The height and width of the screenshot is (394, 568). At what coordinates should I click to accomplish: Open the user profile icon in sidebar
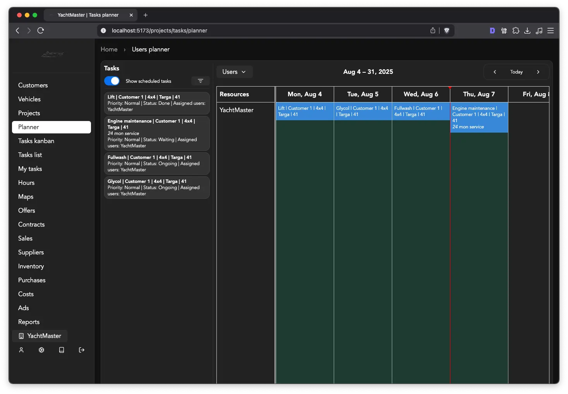coord(21,350)
